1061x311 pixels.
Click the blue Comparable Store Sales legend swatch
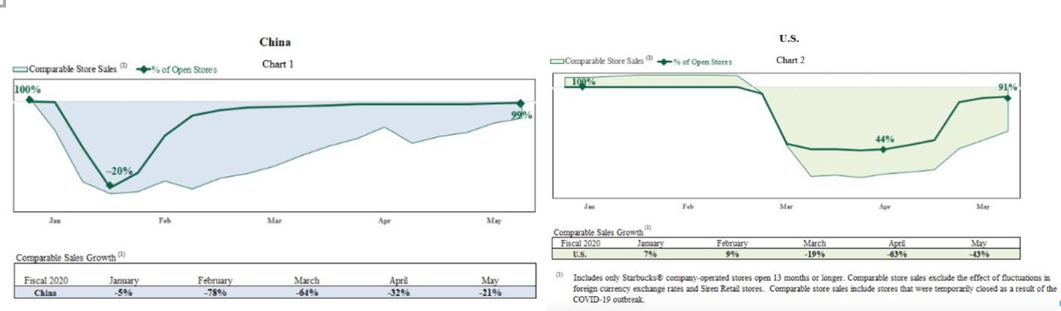[x=20, y=70]
